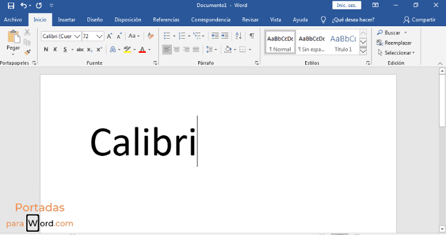
Task: Open the Aa change case menu
Action: [134, 36]
